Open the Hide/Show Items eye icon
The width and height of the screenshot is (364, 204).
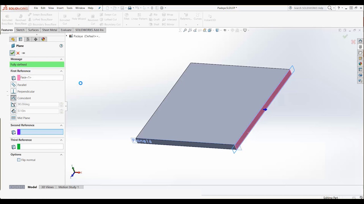(225, 30)
